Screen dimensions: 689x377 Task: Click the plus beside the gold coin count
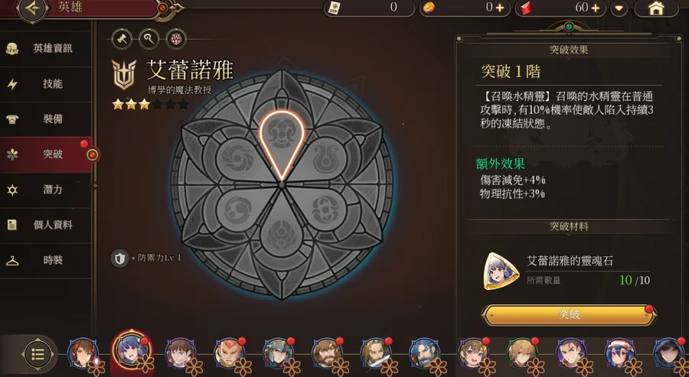(x=500, y=8)
